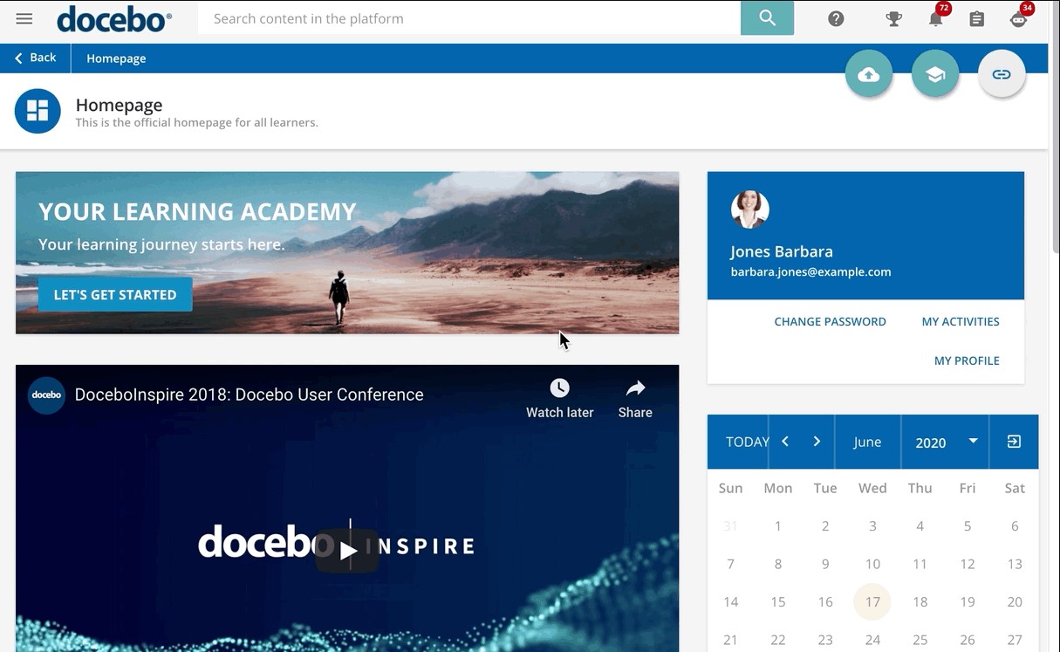Go to next month in calendar
Viewport: 1060px width, 652px height.
click(x=817, y=442)
